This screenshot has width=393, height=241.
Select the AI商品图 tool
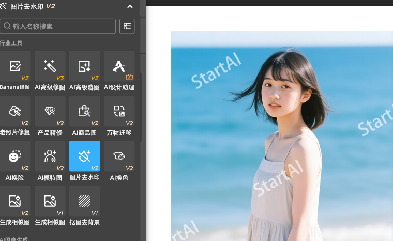[x=84, y=111]
